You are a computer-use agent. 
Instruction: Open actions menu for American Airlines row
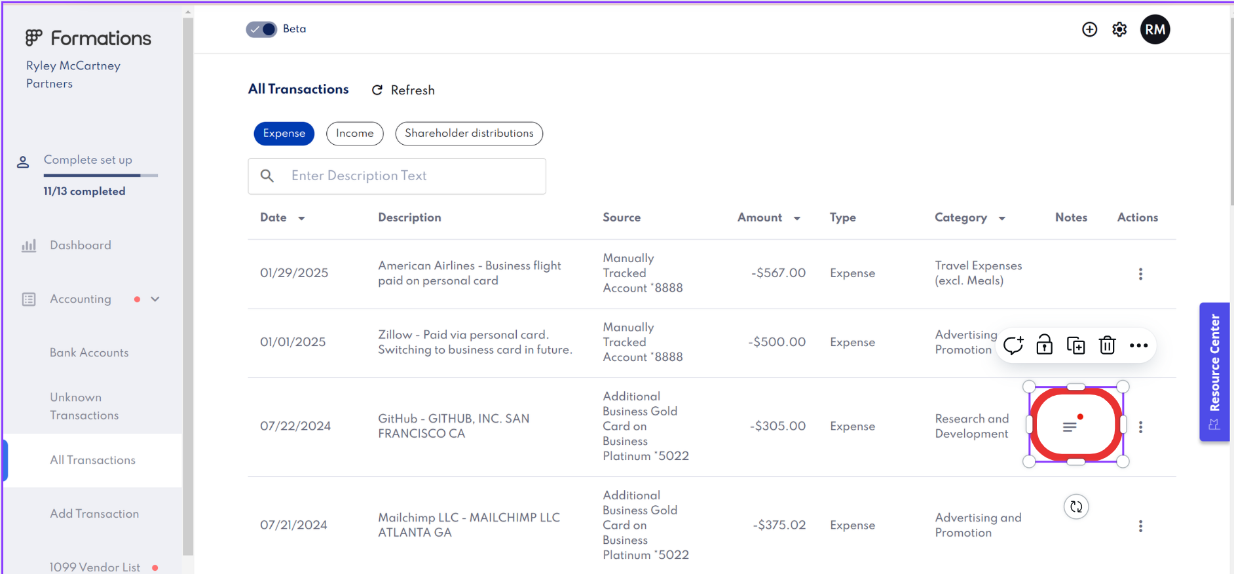pos(1140,274)
